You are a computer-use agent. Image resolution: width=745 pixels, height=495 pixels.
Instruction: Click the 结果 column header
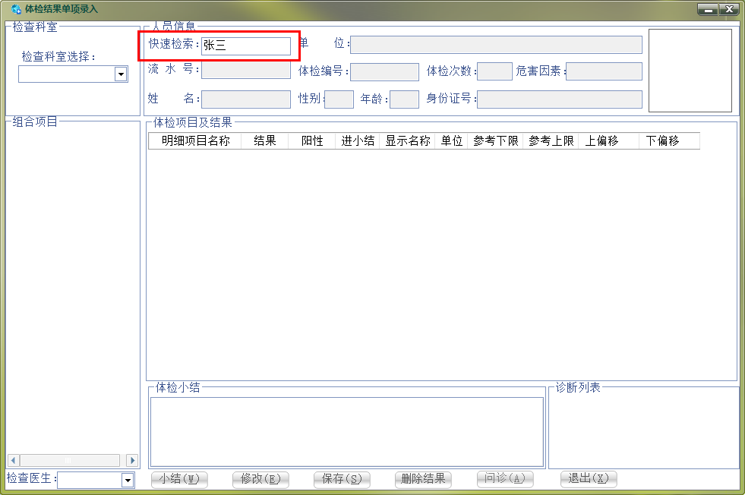[264, 140]
